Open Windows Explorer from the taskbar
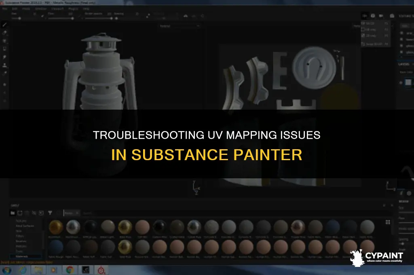The image size is (414, 275). (x=38, y=270)
